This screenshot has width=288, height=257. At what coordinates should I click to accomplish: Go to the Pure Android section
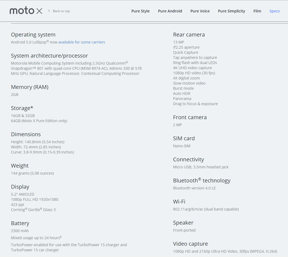click(170, 11)
